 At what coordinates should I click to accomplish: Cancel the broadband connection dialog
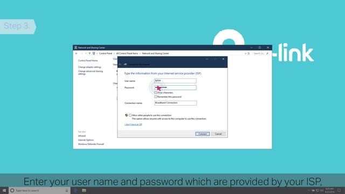coord(218,134)
